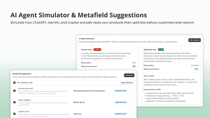Click the Undo link text

(x=30, y=83)
